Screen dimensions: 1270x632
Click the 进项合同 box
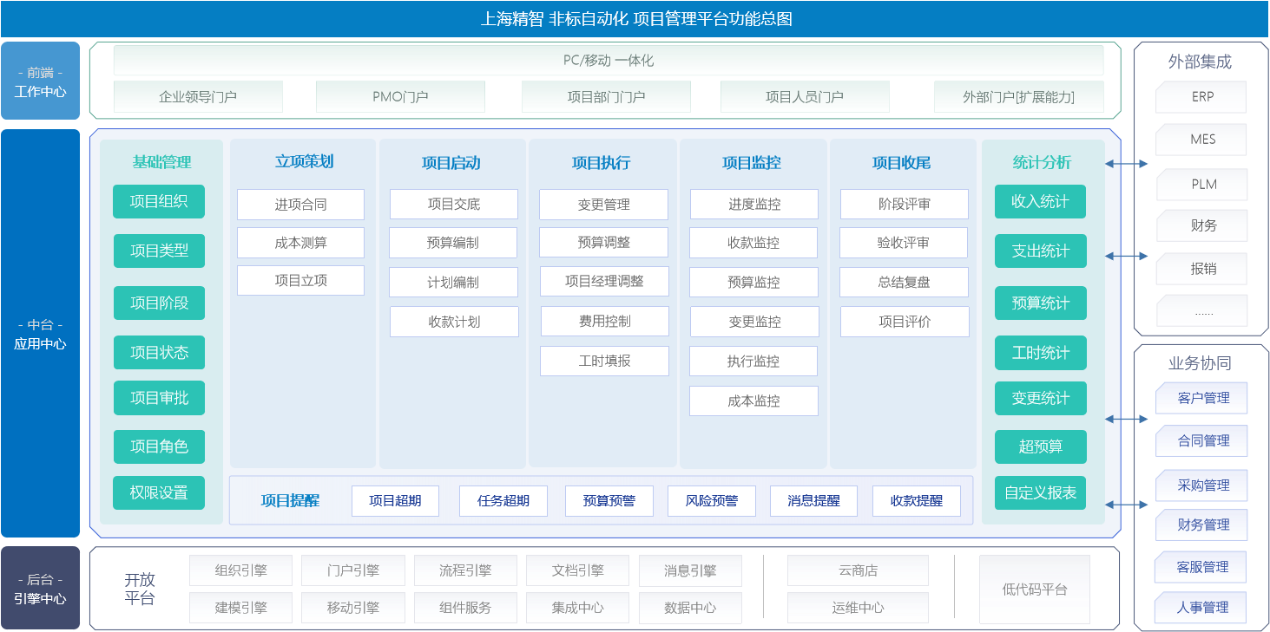tap(300, 205)
